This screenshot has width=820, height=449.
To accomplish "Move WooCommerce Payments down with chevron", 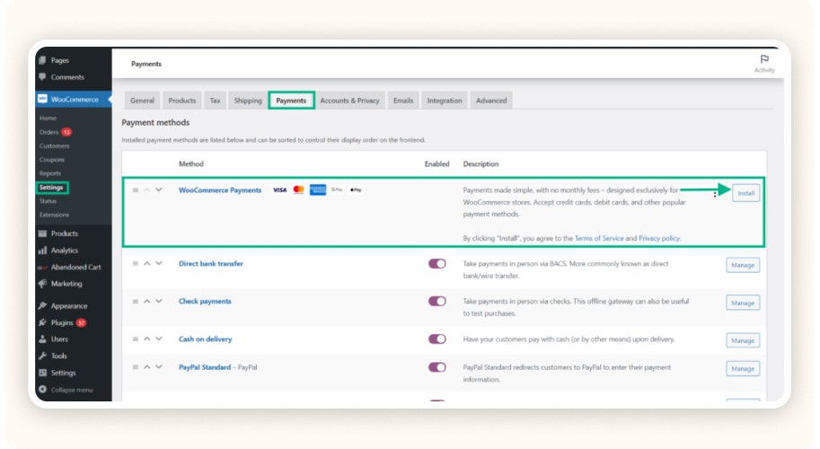I will click(159, 189).
